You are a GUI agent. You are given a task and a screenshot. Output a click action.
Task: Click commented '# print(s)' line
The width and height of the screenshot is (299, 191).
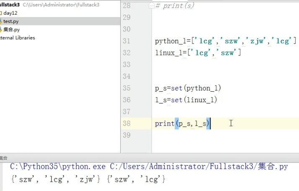175,6
